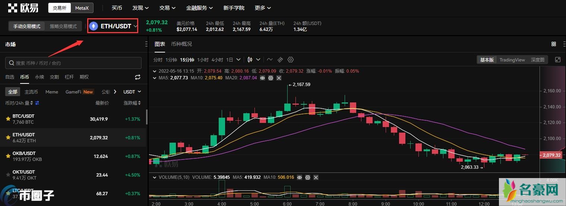Open chart settings gear icon

tap(291, 60)
